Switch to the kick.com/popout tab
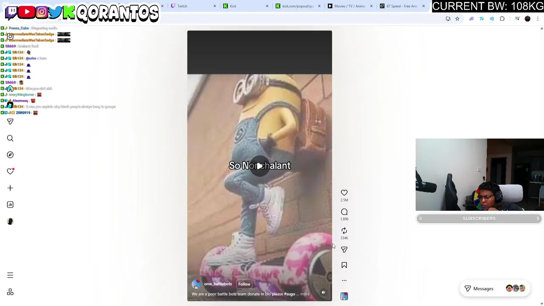This screenshot has width=544, height=306. click(297, 6)
